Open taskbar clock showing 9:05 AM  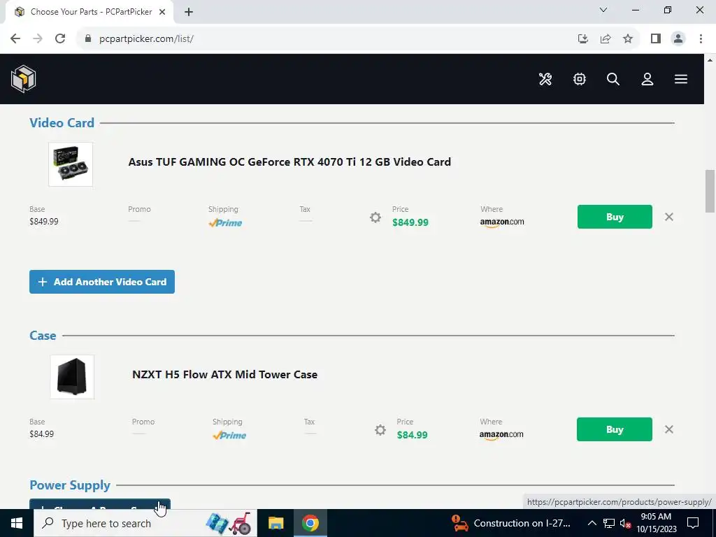click(656, 523)
